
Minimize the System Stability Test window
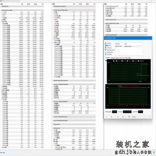[x=145, y=38]
